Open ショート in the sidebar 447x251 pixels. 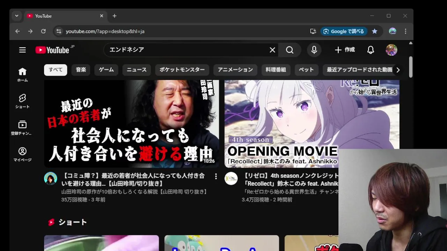22,101
